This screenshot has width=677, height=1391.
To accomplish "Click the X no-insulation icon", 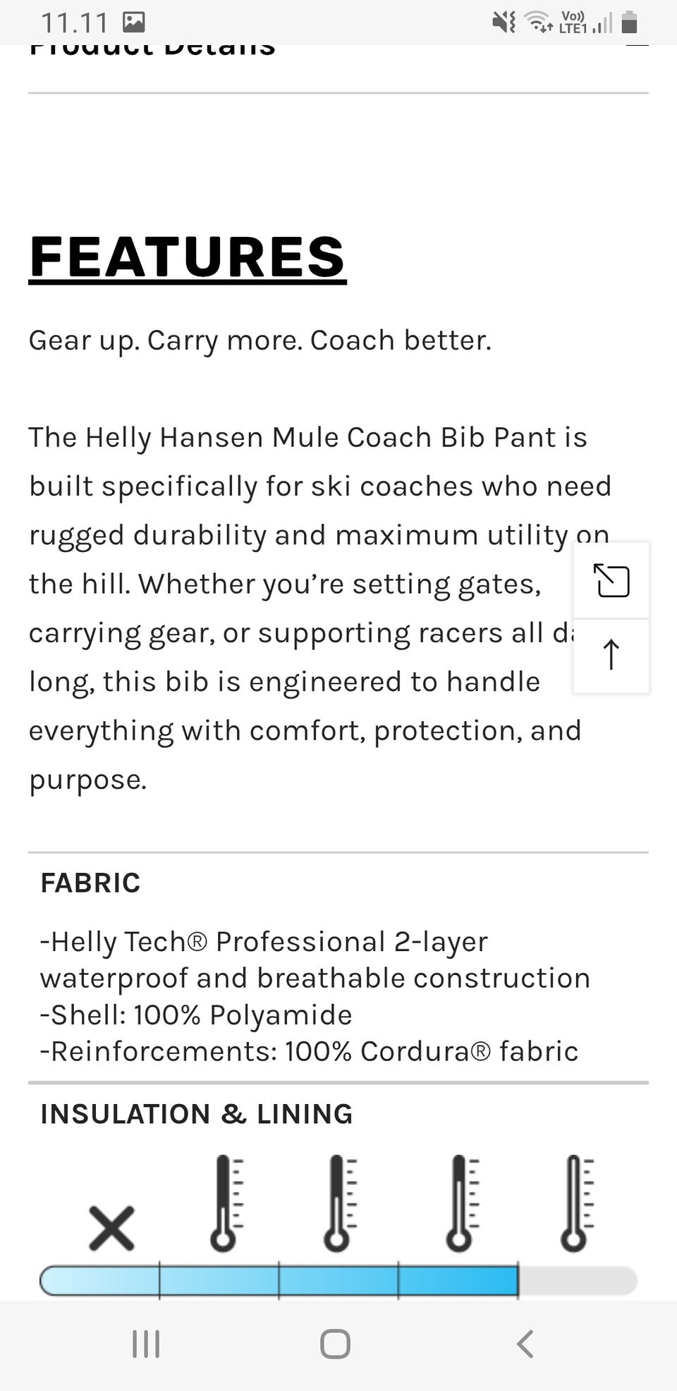I will coord(111,1227).
